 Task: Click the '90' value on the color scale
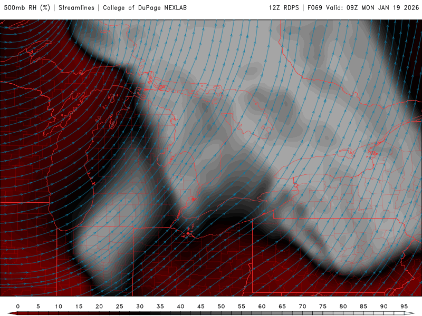[x=384, y=307]
